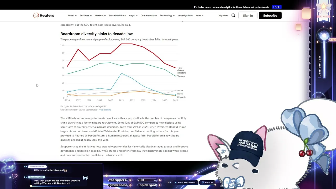Click the "Boardroom diversity sinks to decade low" heading
This screenshot has width=336, height=189.
pos(97,34)
